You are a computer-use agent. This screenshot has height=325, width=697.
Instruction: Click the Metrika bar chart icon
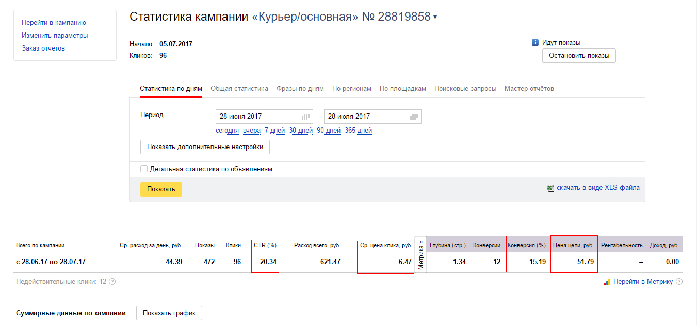point(607,282)
